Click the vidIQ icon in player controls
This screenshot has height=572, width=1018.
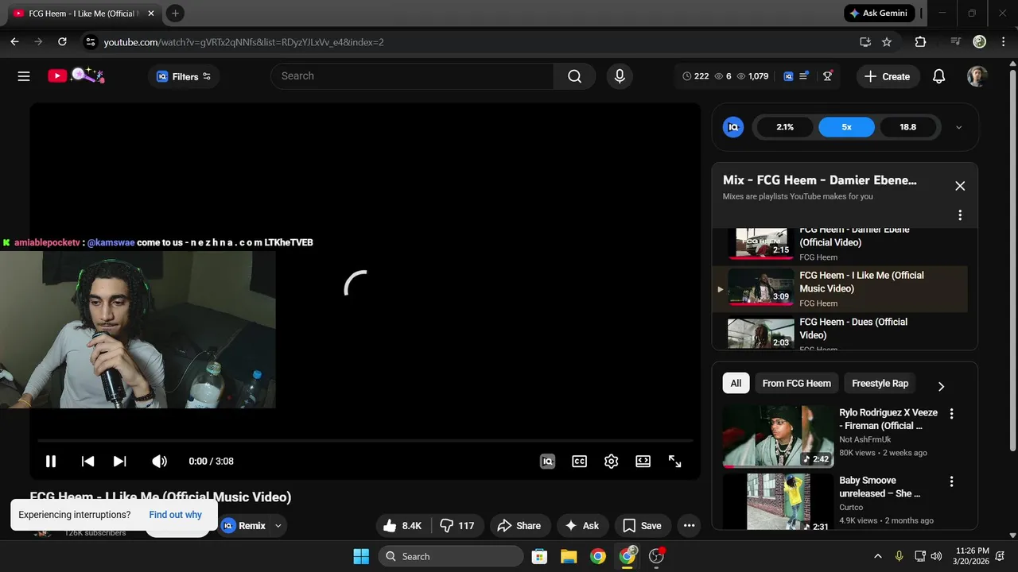[547, 461]
